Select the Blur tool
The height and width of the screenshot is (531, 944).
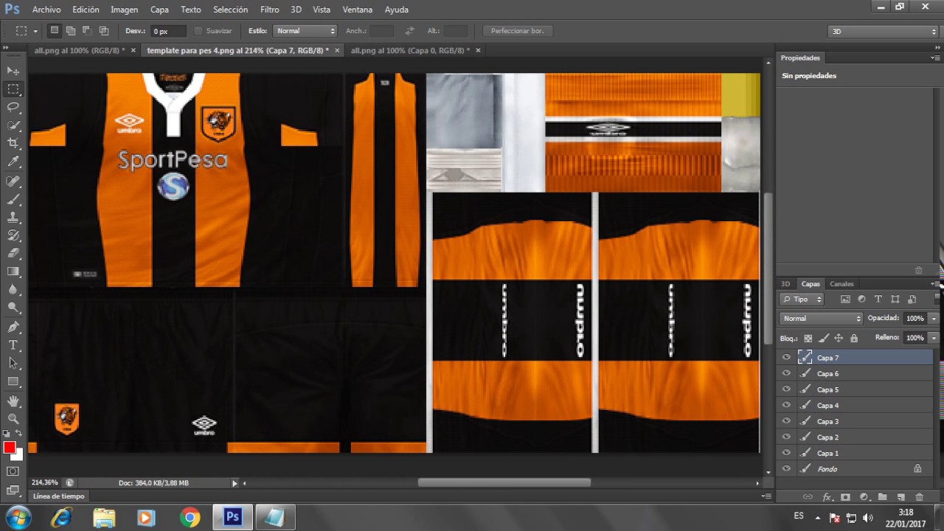pyautogui.click(x=13, y=290)
